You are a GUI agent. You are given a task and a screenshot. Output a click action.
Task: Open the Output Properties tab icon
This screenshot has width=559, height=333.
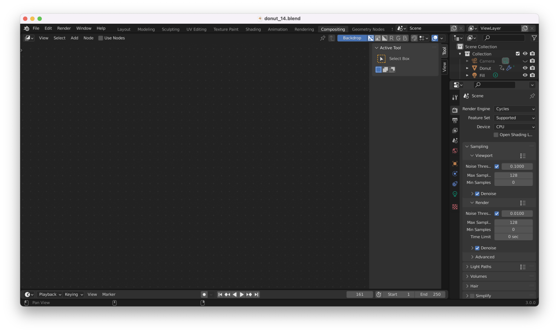click(455, 120)
